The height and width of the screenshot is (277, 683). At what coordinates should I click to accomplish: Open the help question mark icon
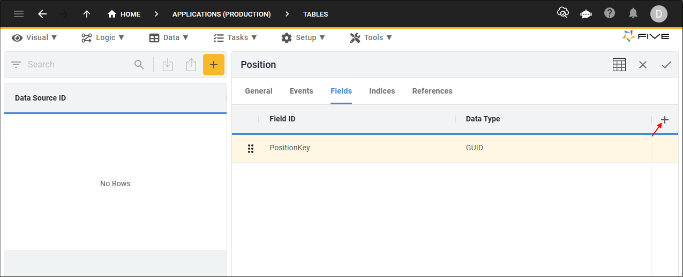[x=610, y=13]
